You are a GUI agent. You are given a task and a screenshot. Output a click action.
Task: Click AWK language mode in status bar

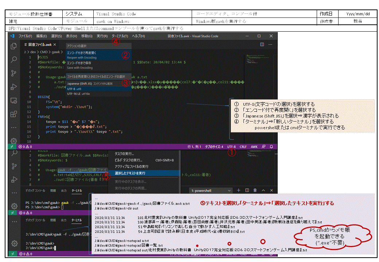coord(254,147)
